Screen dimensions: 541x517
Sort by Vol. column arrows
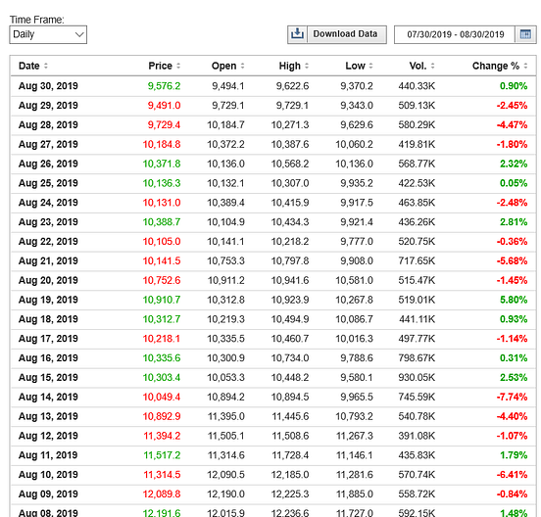(432, 66)
